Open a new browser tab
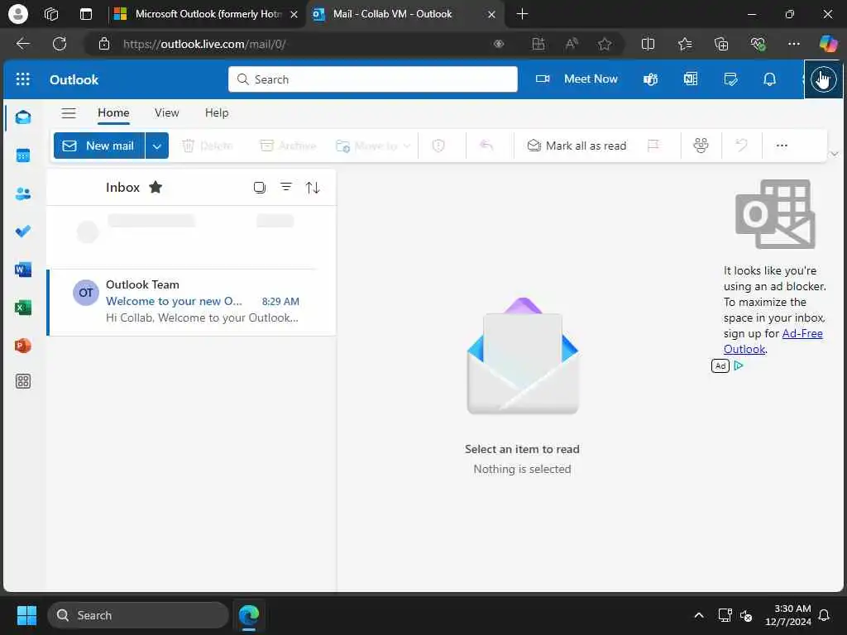This screenshot has height=635, width=847. pyautogui.click(x=522, y=14)
